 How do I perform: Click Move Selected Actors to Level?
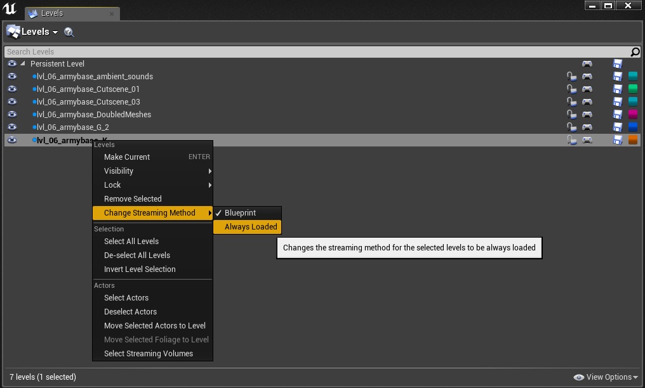click(x=155, y=326)
